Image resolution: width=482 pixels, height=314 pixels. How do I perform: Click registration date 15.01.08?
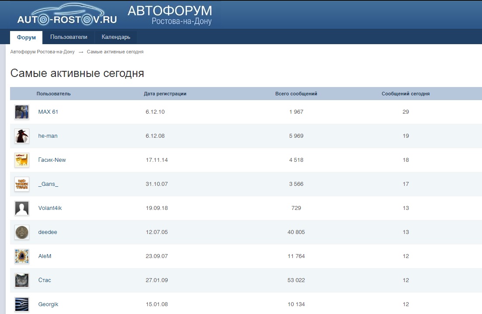[x=157, y=304]
